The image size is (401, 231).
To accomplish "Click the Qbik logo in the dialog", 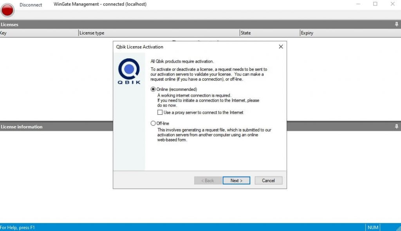I will coord(129,71).
